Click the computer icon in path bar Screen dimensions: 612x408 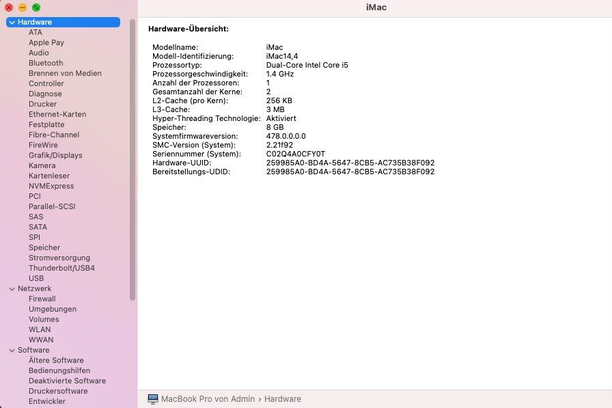tap(153, 399)
